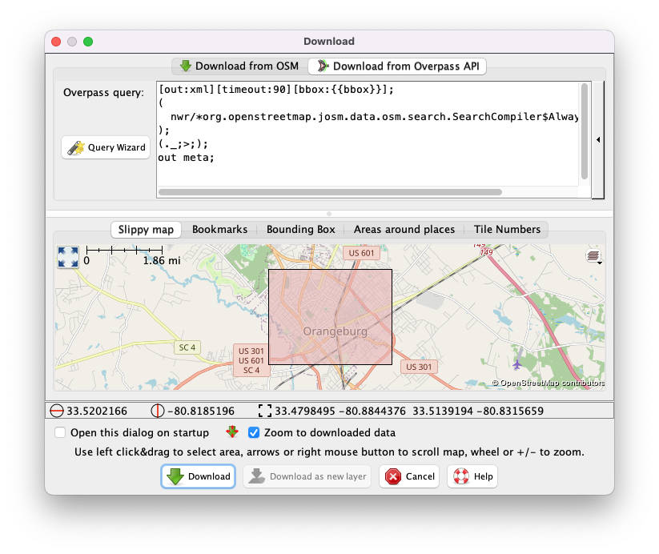Open the Help dialog
This screenshot has width=659, height=554.
(x=472, y=476)
